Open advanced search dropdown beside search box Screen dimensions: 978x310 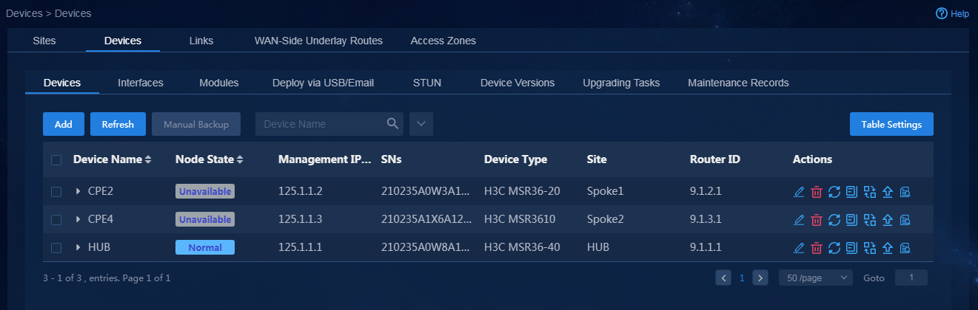coord(421,124)
